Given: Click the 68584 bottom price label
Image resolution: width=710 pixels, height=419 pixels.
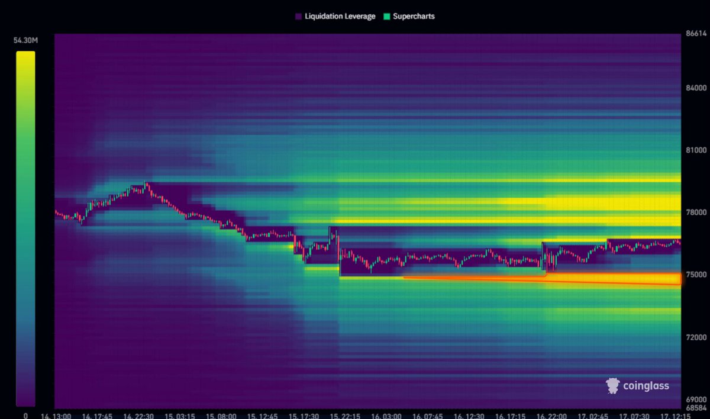Looking at the screenshot, I should 696,408.
